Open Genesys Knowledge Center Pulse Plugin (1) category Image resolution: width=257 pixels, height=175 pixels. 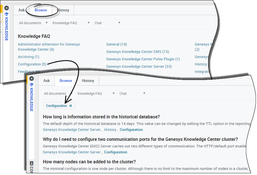(143, 59)
